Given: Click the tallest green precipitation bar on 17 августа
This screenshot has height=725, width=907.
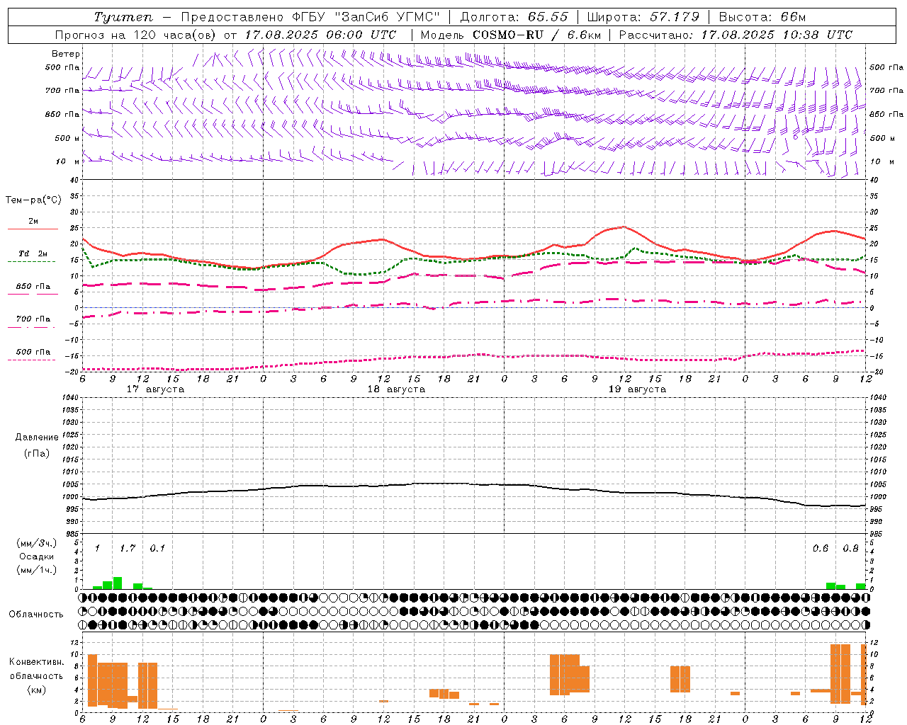Looking at the screenshot, I should [x=118, y=583].
